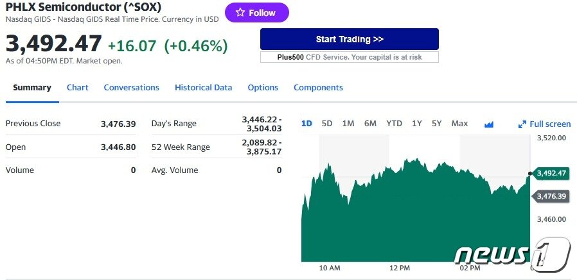Select the Summary tab
The height and width of the screenshot is (280, 577).
pos(32,88)
